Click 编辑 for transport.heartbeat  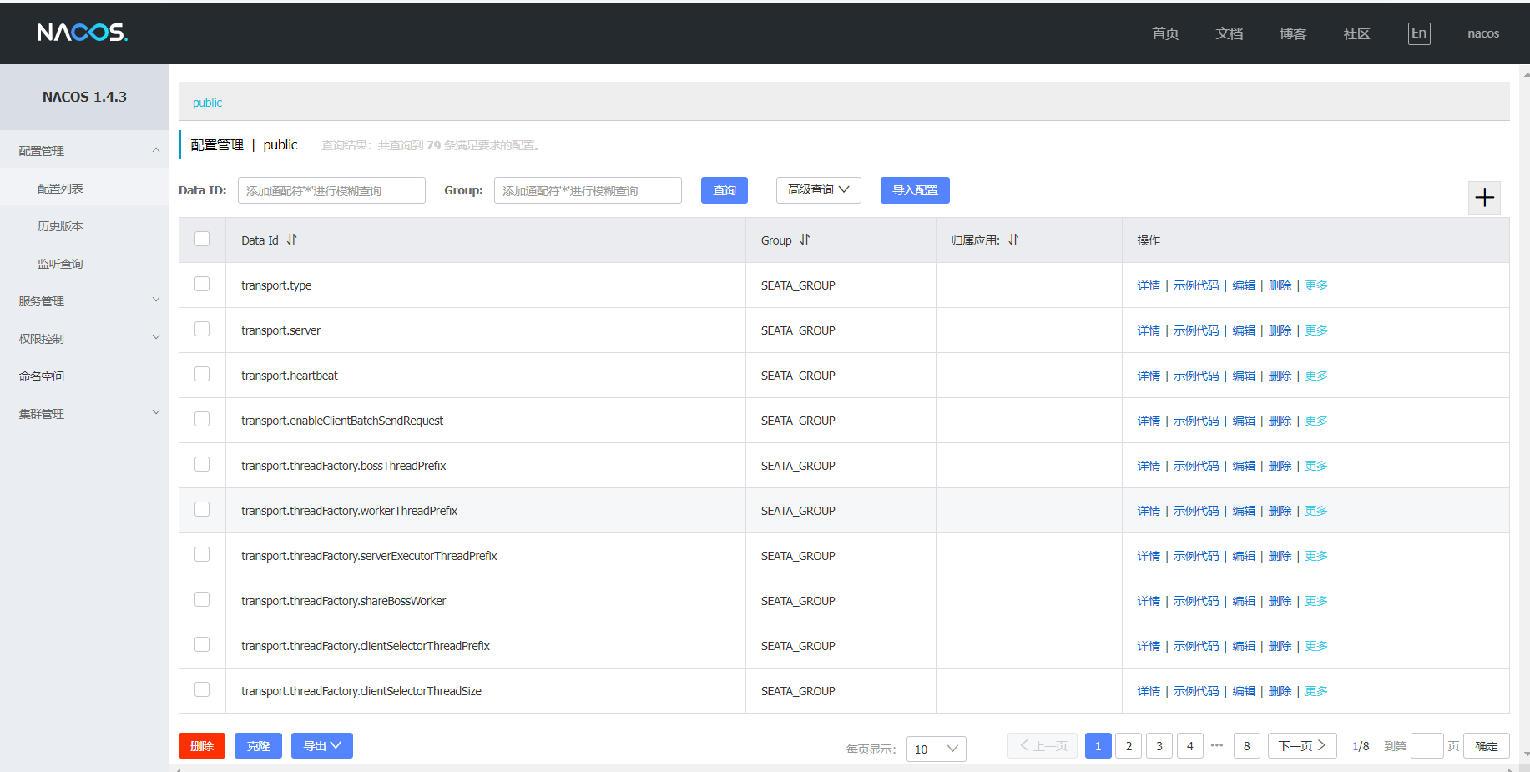[1244, 376]
